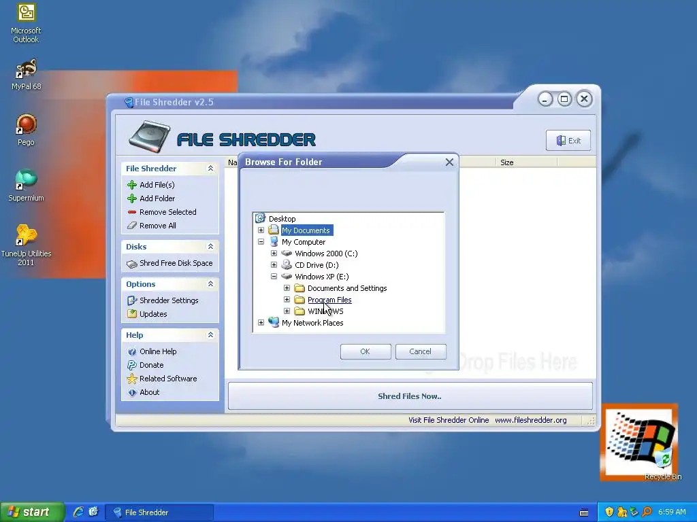
Task: Open Pego desktop shortcut
Action: [26, 130]
